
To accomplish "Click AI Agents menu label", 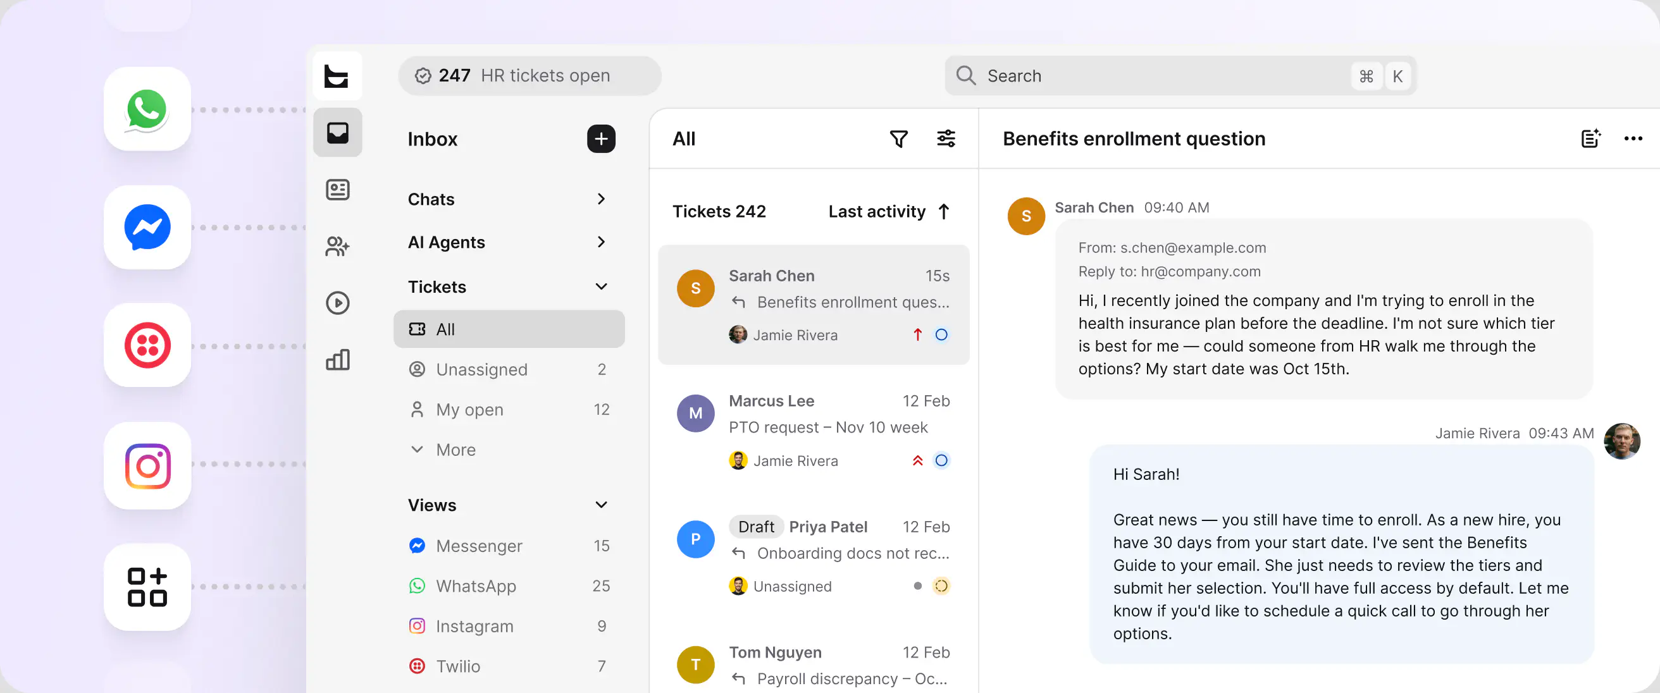I will click(x=446, y=242).
